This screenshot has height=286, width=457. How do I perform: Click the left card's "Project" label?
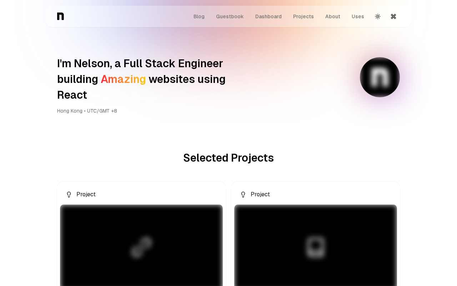pyautogui.click(x=86, y=194)
